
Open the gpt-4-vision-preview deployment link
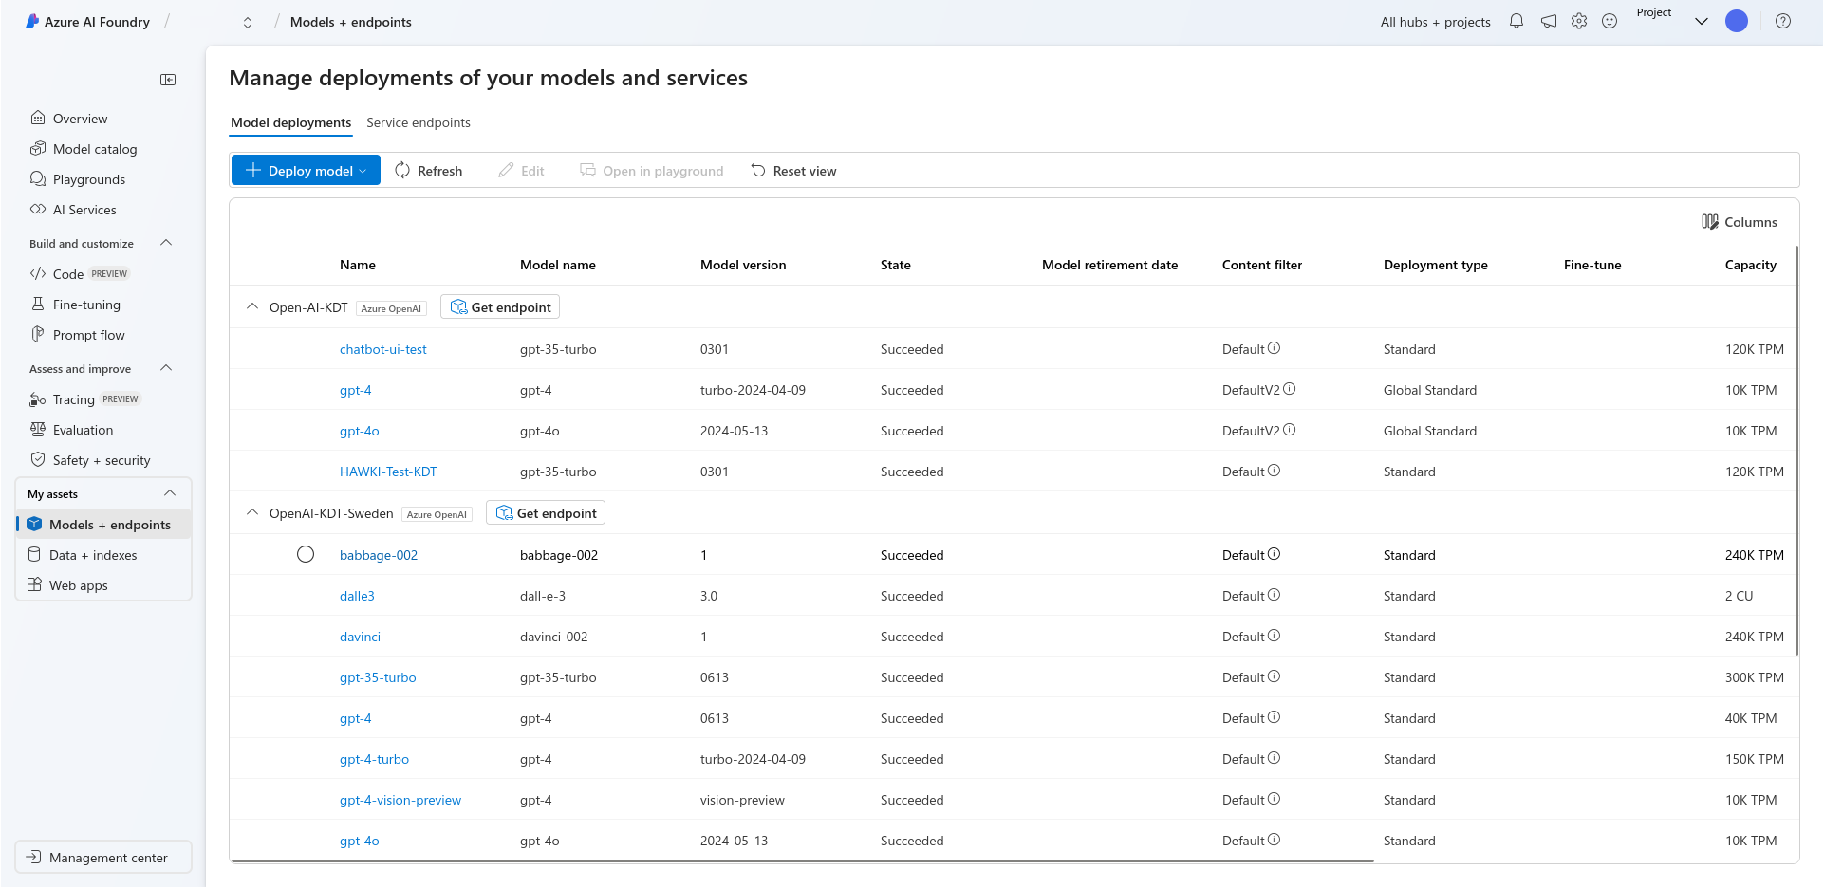coord(400,800)
